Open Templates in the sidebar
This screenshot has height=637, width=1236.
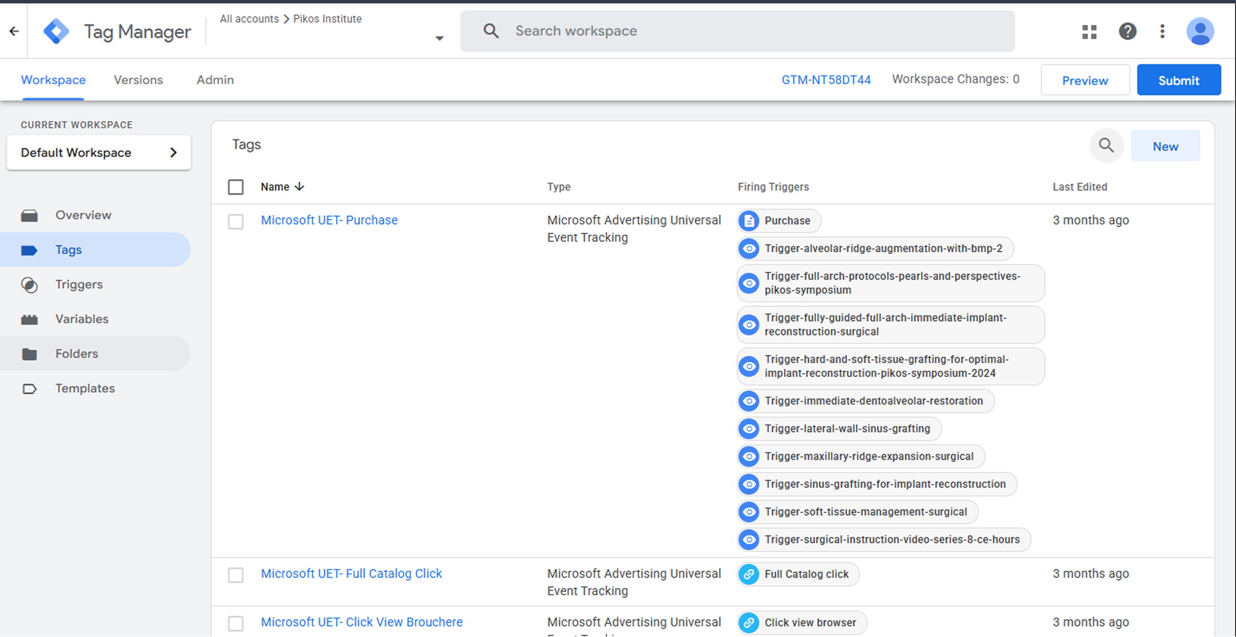point(95,389)
